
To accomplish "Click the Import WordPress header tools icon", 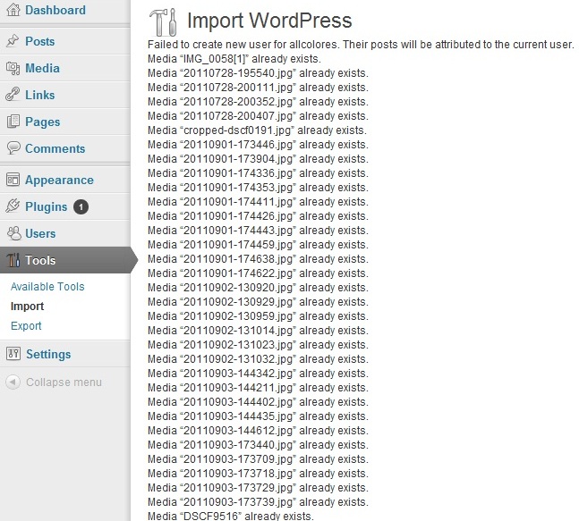I will (x=163, y=22).
